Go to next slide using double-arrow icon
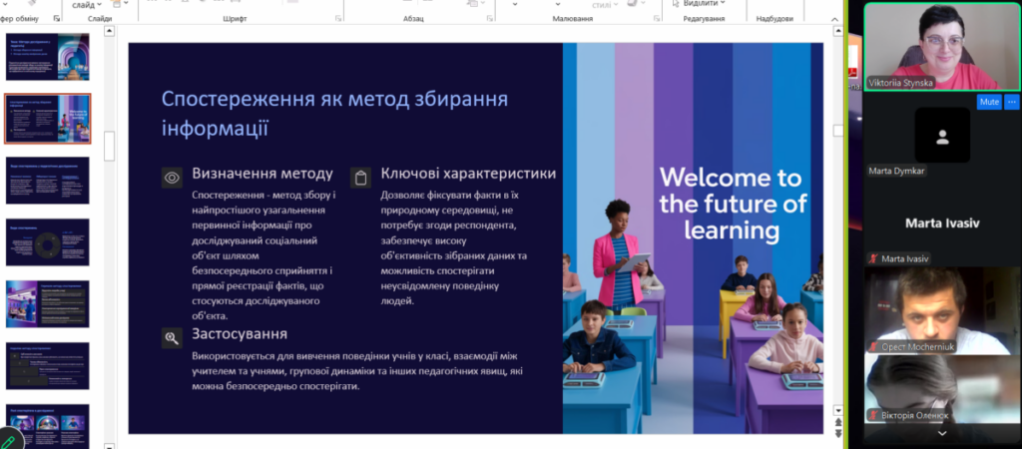1022x449 pixels. (838, 434)
